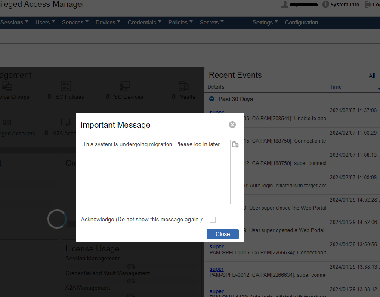Image resolution: width=380 pixels, height=297 pixels.
Task: Click Credential and Vault Management usage label
Action: 108,273
